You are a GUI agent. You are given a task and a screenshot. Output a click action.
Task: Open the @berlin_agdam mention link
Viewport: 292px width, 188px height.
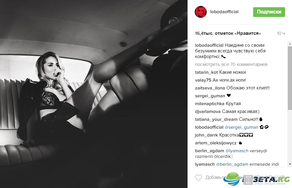coord(232,164)
